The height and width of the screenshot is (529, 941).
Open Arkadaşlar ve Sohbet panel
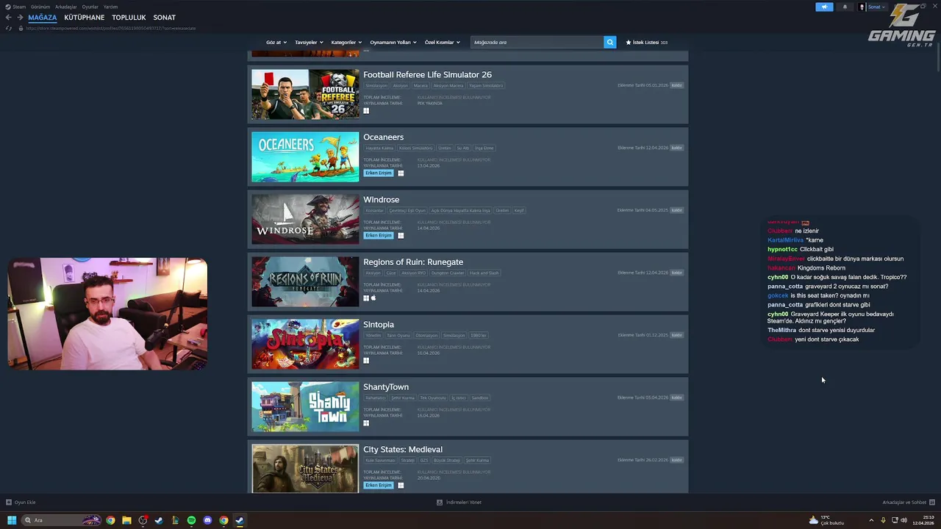(x=908, y=503)
